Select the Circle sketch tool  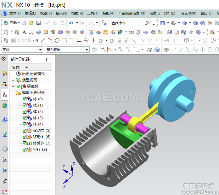pyautogui.click(x=57, y=40)
